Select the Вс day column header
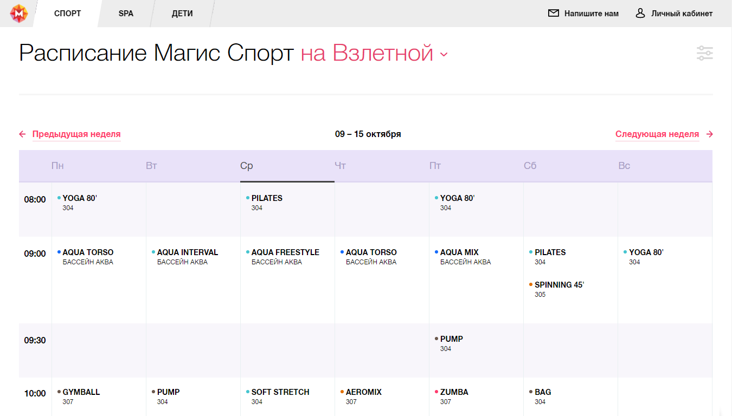732x416 pixels. [x=624, y=166]
